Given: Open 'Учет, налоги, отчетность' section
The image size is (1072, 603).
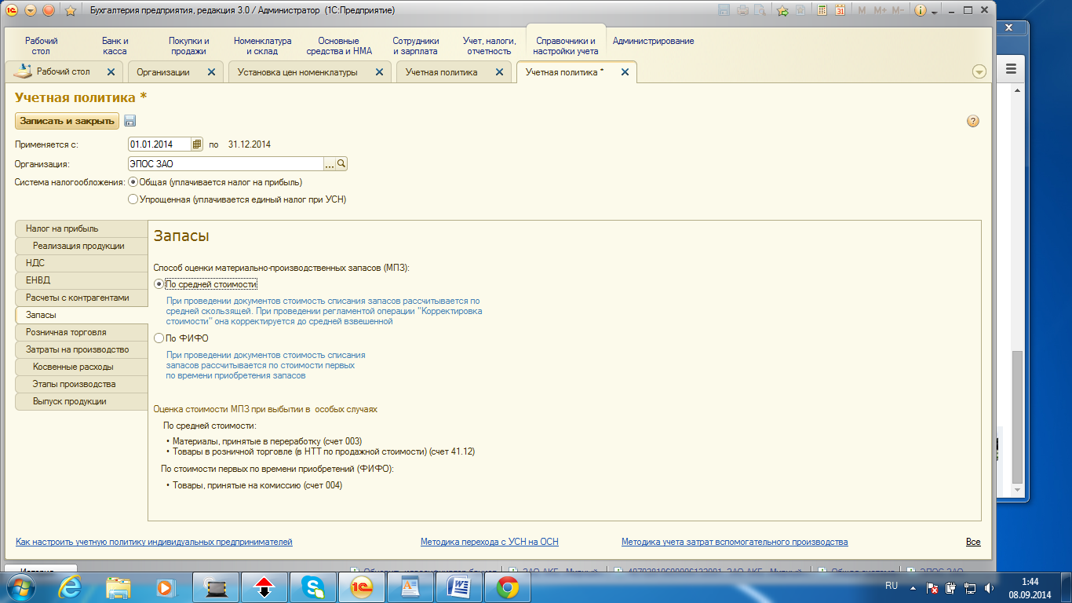Looking at the screenshot, I should pyautogui.click(x=489, y=46).
